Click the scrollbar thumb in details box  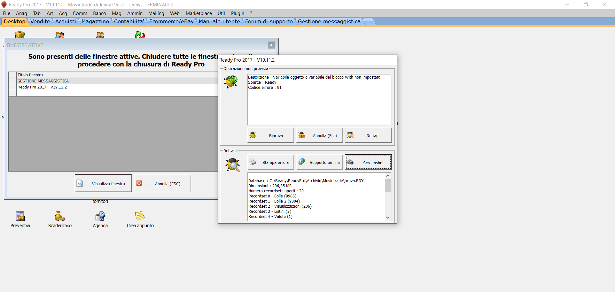[x=388, y=186]
